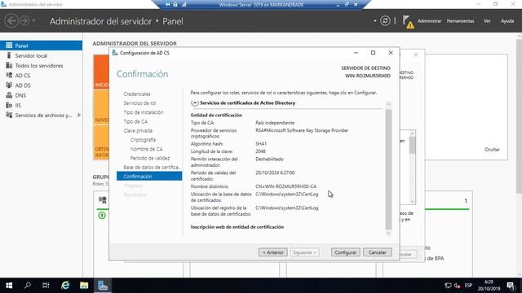This screenshot has height=293, width=522.
Task: Go to Credenciales wizard step
Action: (x=137, y=94)
